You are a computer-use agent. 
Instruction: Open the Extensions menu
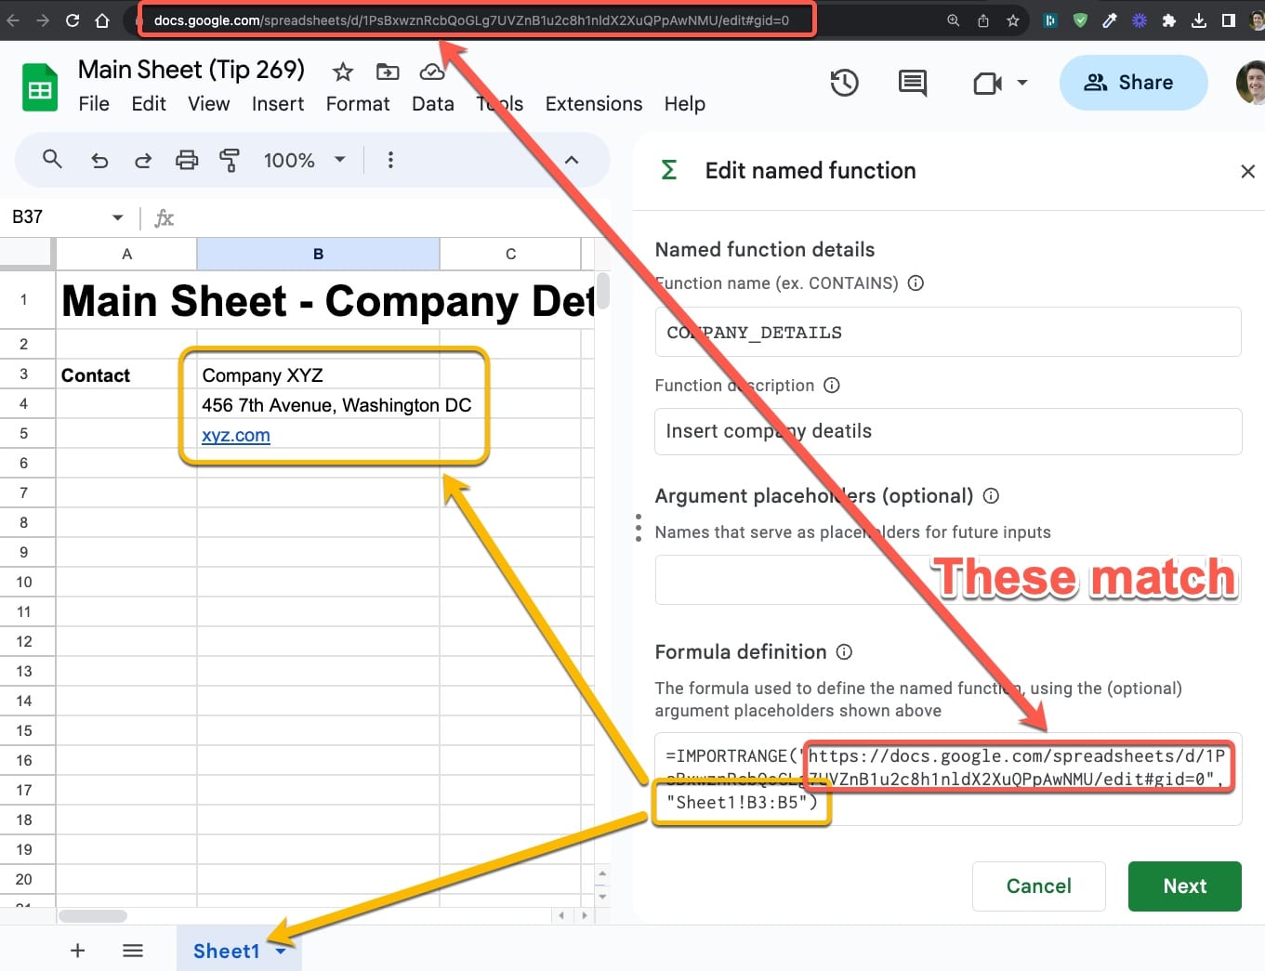[593, 104]
